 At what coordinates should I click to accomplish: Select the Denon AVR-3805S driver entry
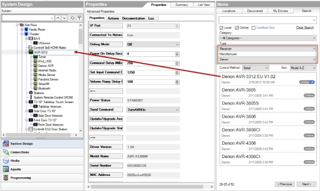coord(268,106)
